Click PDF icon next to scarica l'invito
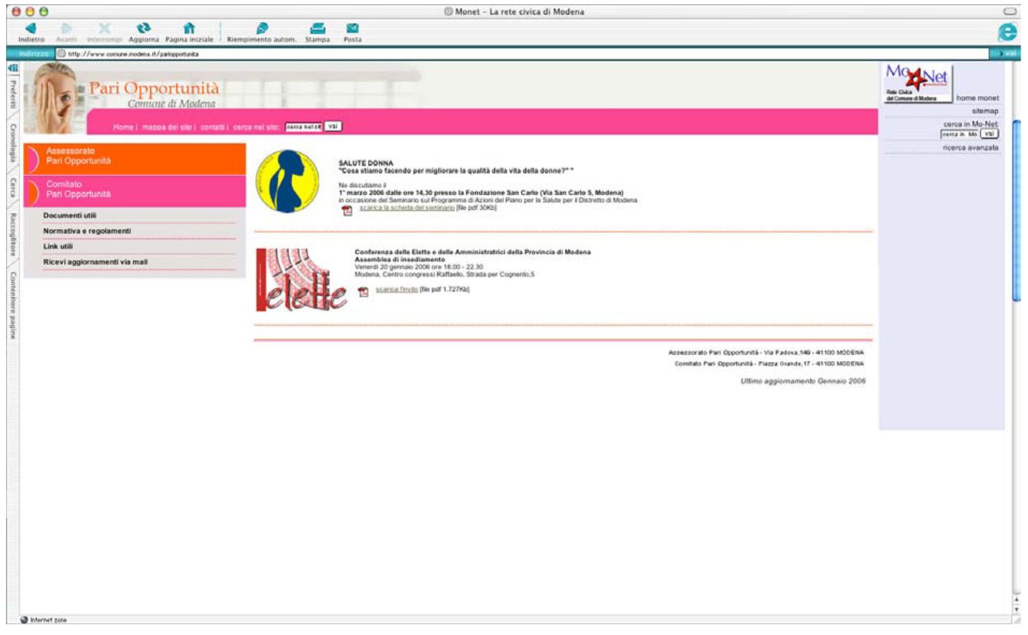The width and height of the screenshot is (1028, 635). pyautogui.click(x=363, y=292)
